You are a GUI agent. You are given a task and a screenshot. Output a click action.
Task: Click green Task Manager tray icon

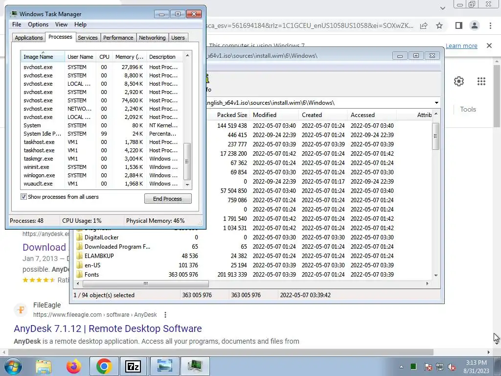pos(413,366)
